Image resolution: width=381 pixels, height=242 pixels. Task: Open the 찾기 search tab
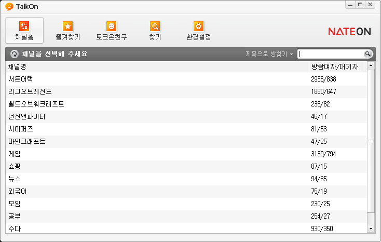(155, 31)
